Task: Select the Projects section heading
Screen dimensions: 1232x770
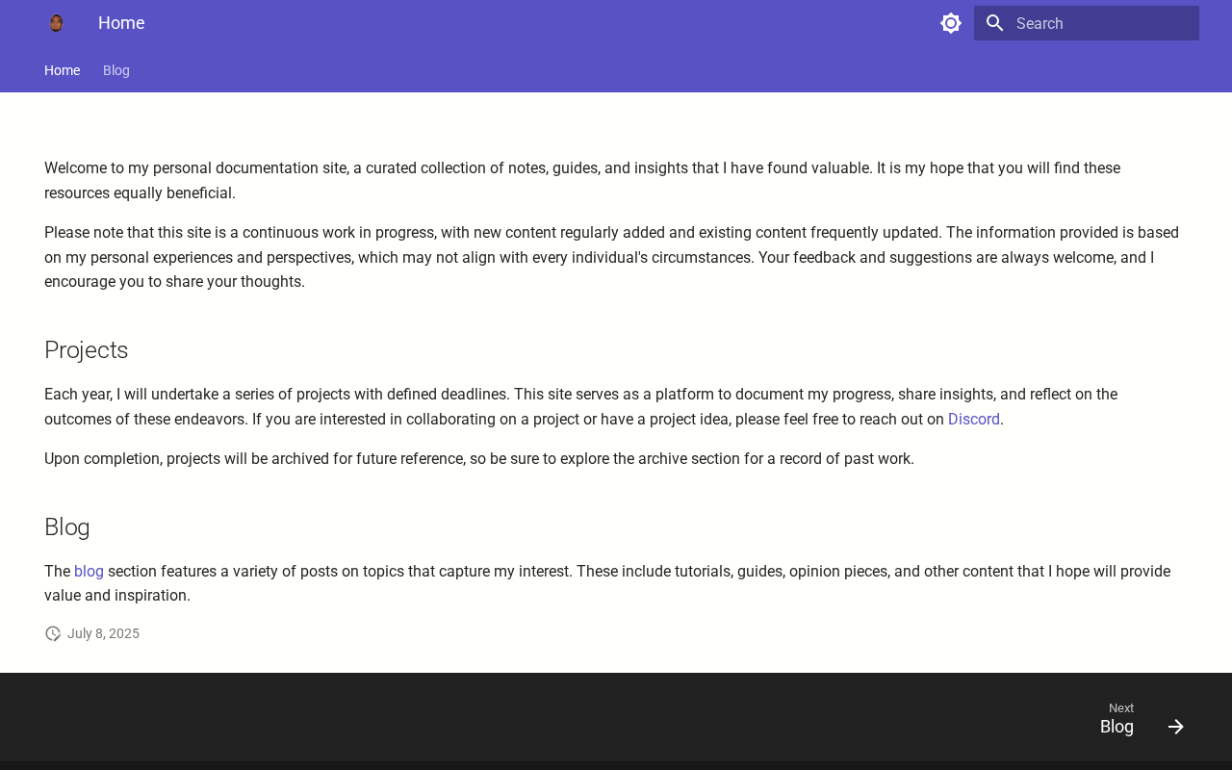Action: (x=87, y=350)
